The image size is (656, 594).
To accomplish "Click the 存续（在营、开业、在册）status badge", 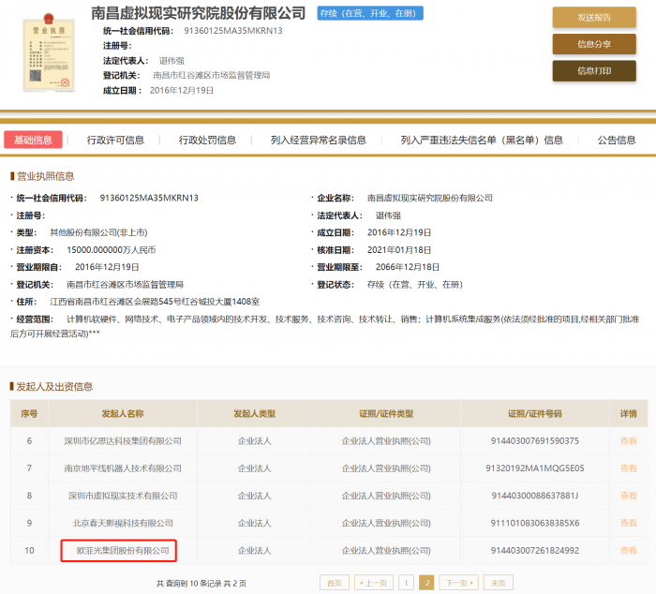I will coord(370,13).
